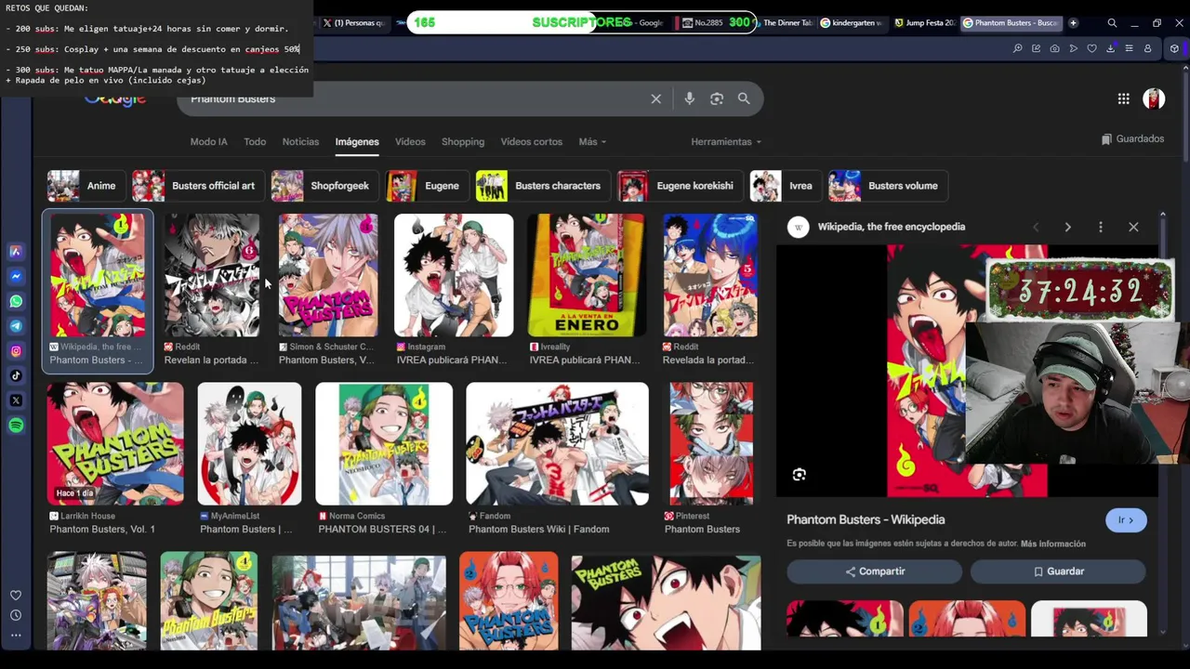1190x669 pixels.
Task: Open the new tab plus button
Action: (x=1073, y=23)
